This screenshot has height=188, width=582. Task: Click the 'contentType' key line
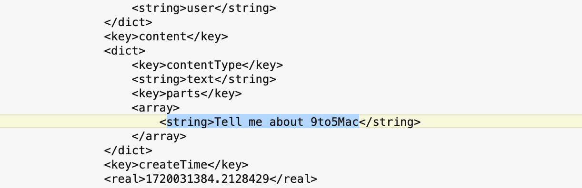207,65
